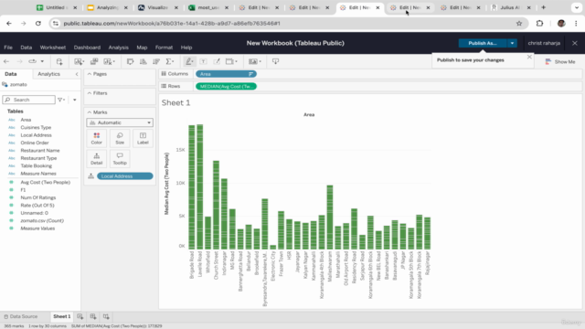Open the Fit view dropdown in toolbar
The height and width of the screenshot is (329, 585).
click(x=231, y=61)
